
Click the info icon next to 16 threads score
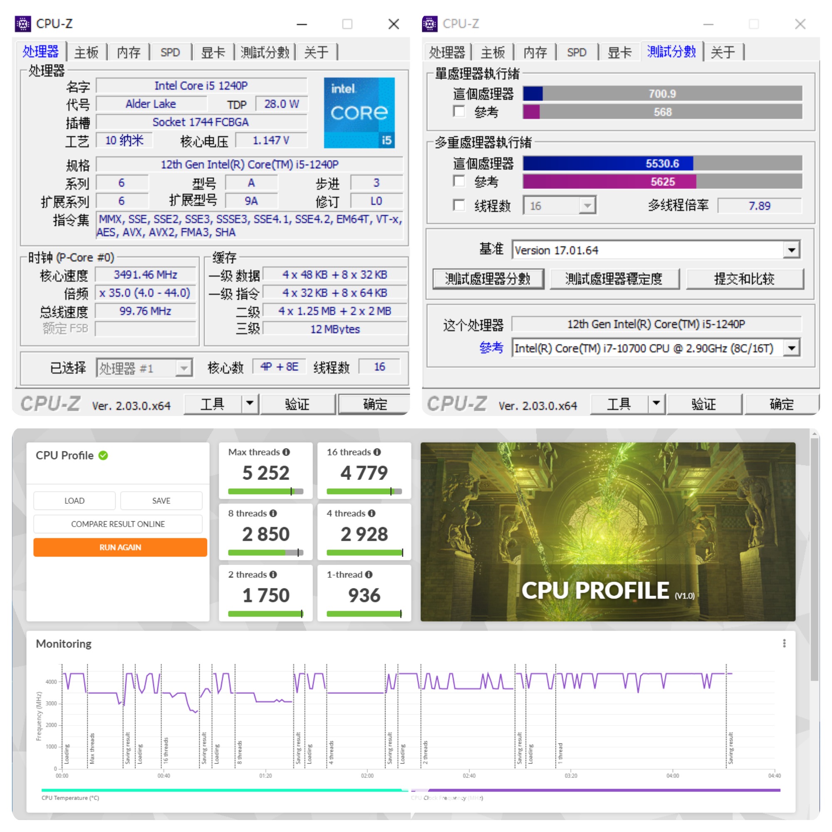coord(378,452)
